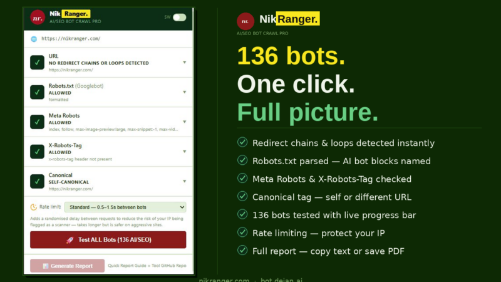Click the green checkmark for Meta Robots
This screenshot has width=501, height=282.
[x=37, y=122]
